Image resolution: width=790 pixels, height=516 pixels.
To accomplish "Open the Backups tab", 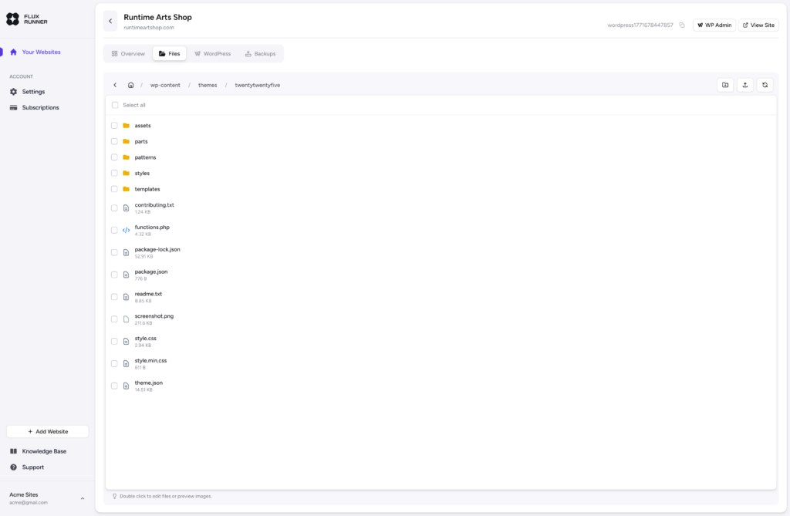I will click(x=260, y=54).
